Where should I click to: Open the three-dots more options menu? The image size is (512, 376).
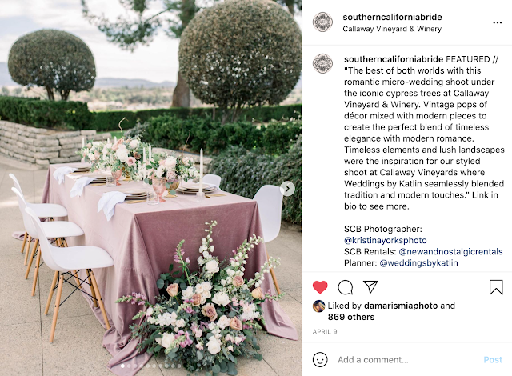coord(498,22)
